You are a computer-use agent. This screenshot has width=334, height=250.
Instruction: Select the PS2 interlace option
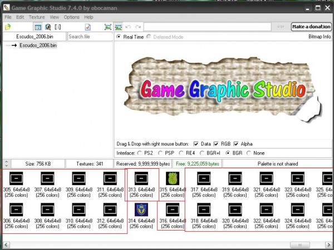click(x=140, y=153)
